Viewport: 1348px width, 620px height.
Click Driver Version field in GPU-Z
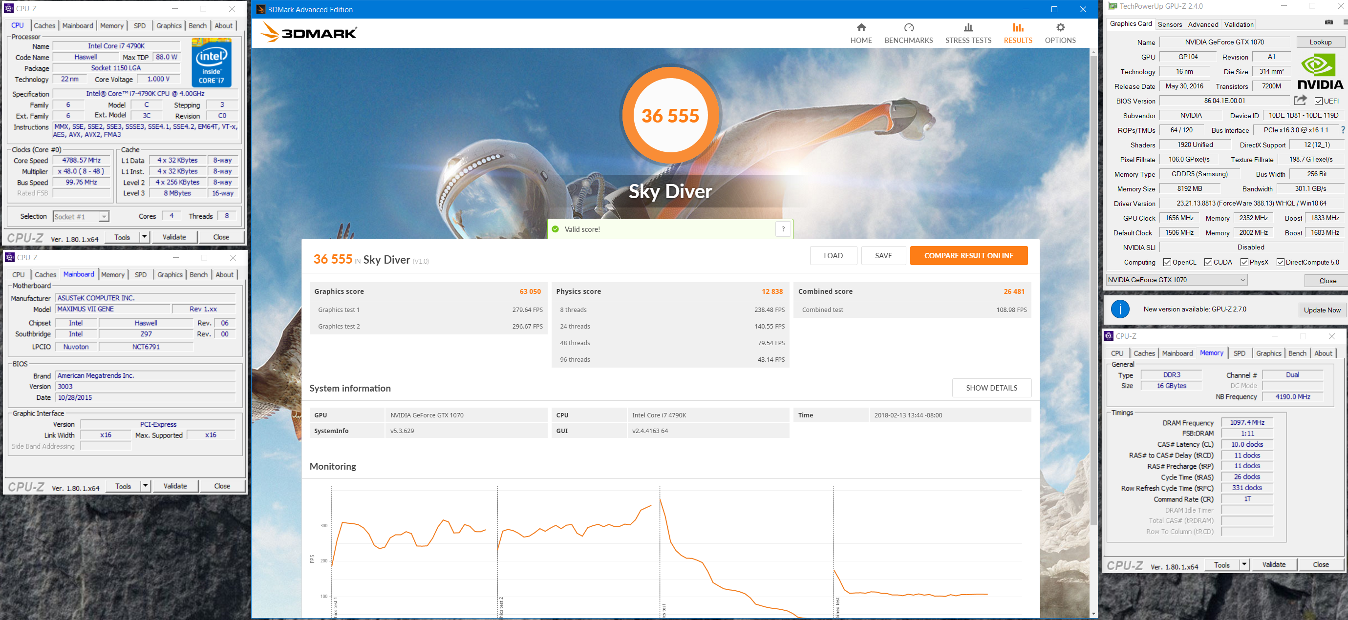[x=1251, y=204]
